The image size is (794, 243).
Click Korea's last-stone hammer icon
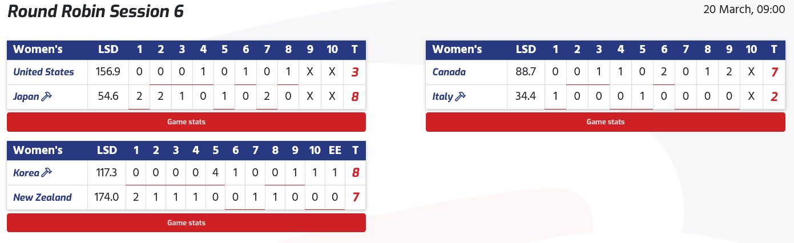tap(48, 172)
